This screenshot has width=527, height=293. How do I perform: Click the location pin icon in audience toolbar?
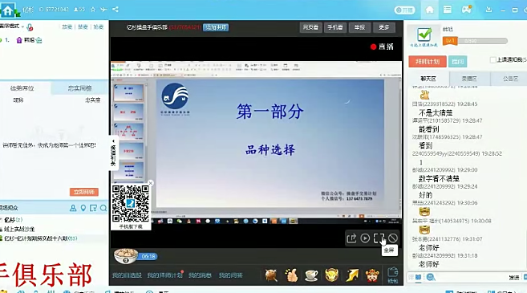pyautogui.click(x=83, y=208)
